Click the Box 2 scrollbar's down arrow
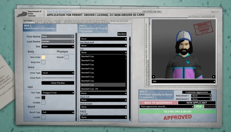Image resolution: width=231 pixels, height=132 pixels. (x=130, y=120)
